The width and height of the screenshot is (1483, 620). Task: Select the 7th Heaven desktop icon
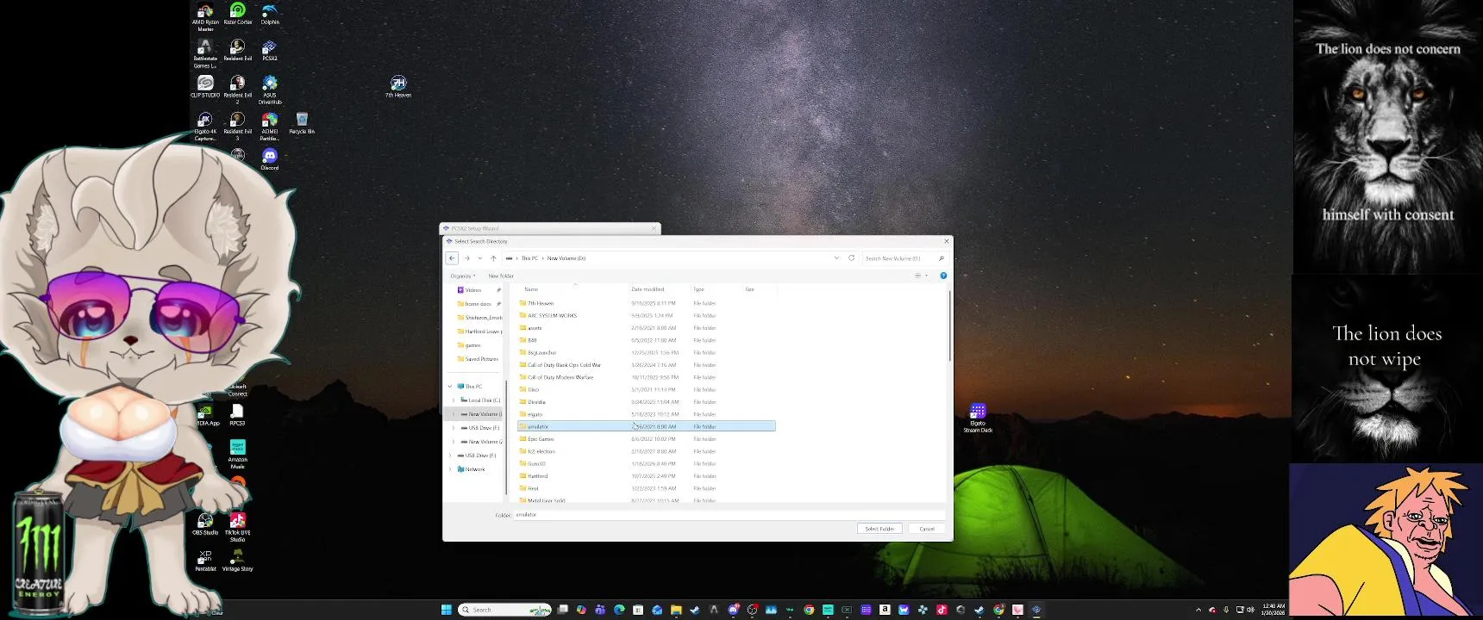[x=398, y=86]
